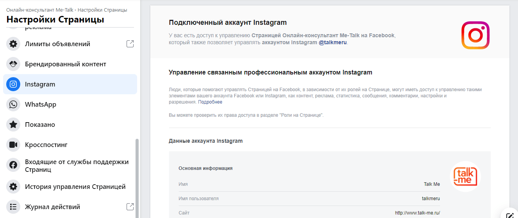The image size is (518, 218).
Task: Click the Talk Me profile picture thumbnail
Action: (465, 176)
